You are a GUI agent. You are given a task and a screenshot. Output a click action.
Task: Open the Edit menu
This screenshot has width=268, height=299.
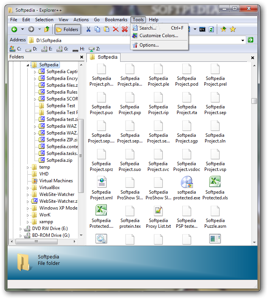[26, 20]
